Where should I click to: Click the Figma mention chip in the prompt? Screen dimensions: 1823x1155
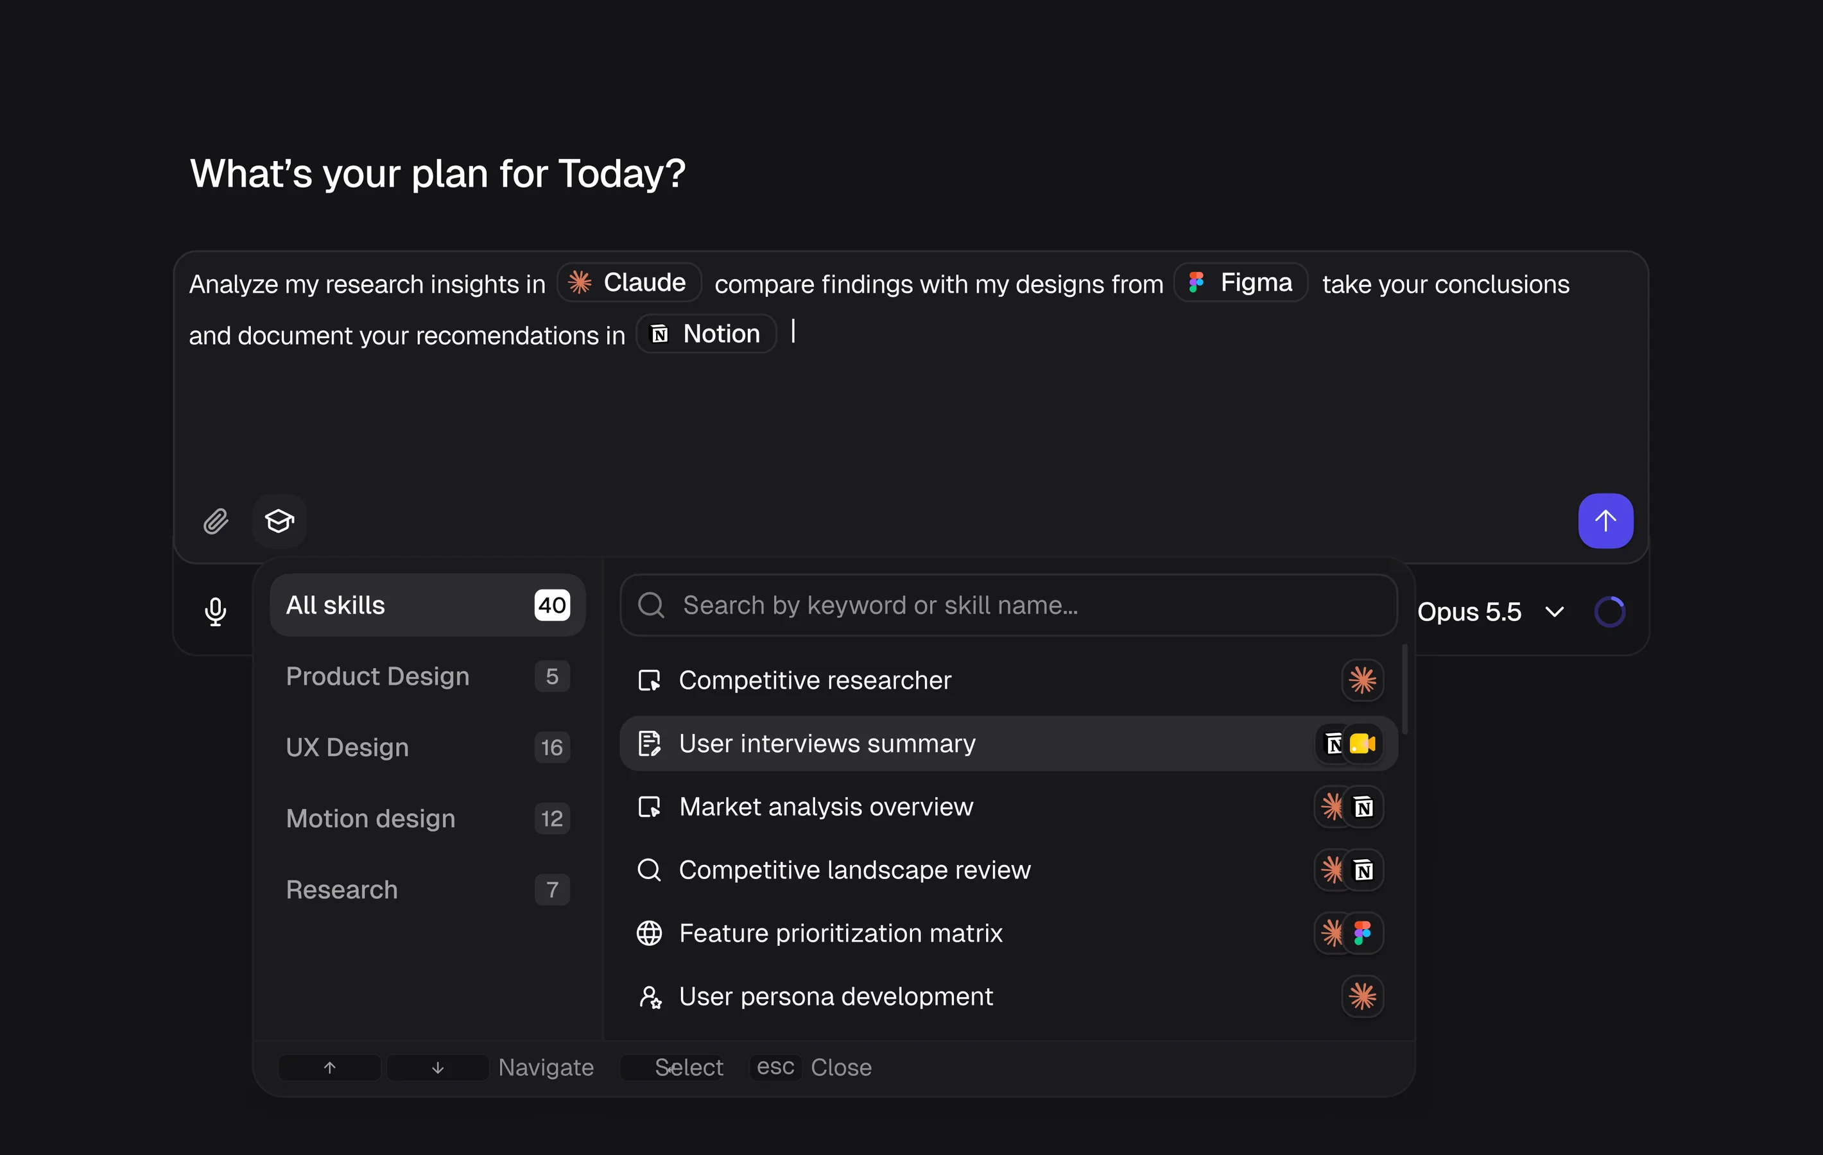pos(1241,282)
